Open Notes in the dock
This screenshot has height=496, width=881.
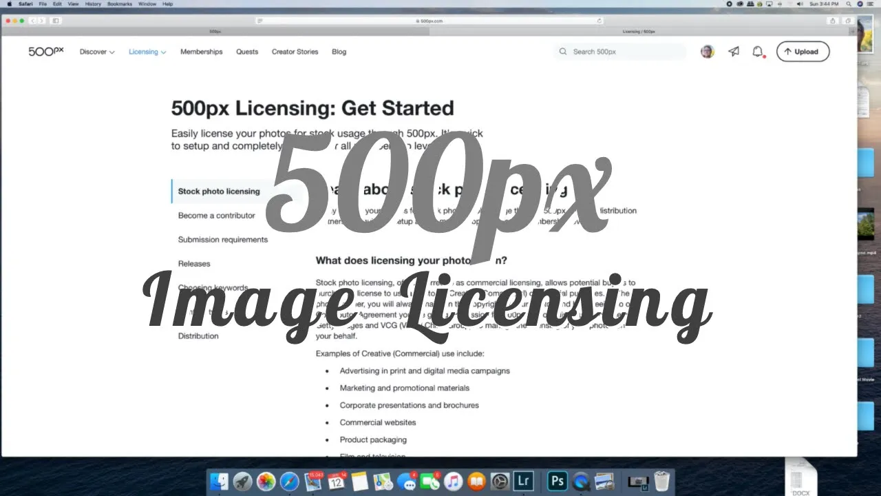(x=360, y=482)
